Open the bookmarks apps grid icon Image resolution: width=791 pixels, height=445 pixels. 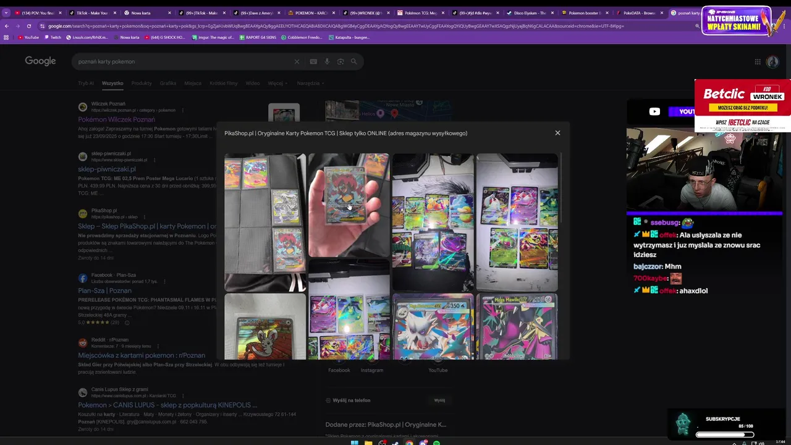pyautogui.click(x=6, y=37)
